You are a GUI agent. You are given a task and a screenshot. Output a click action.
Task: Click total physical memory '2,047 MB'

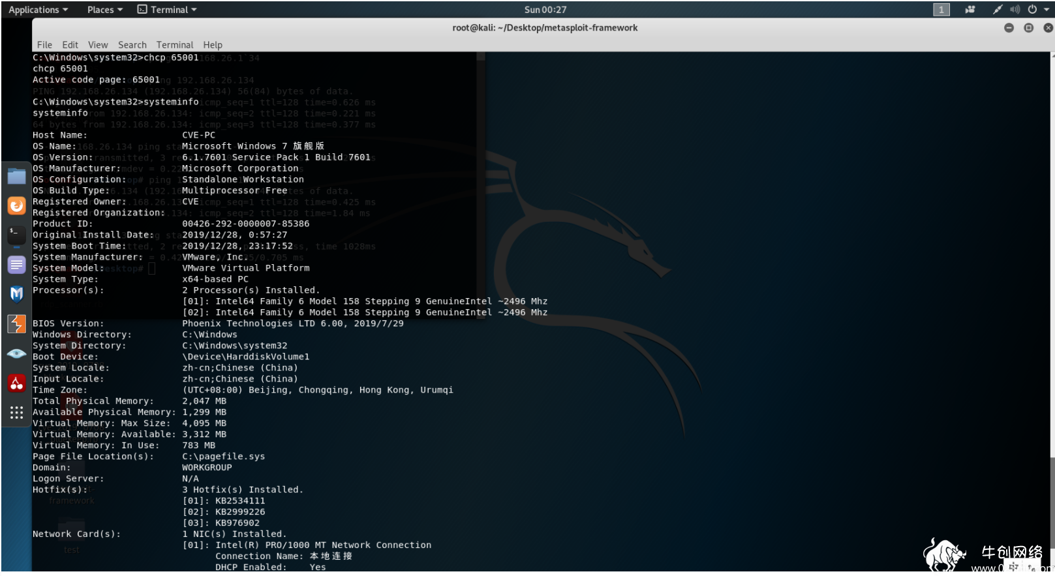(x=204, y=401)
